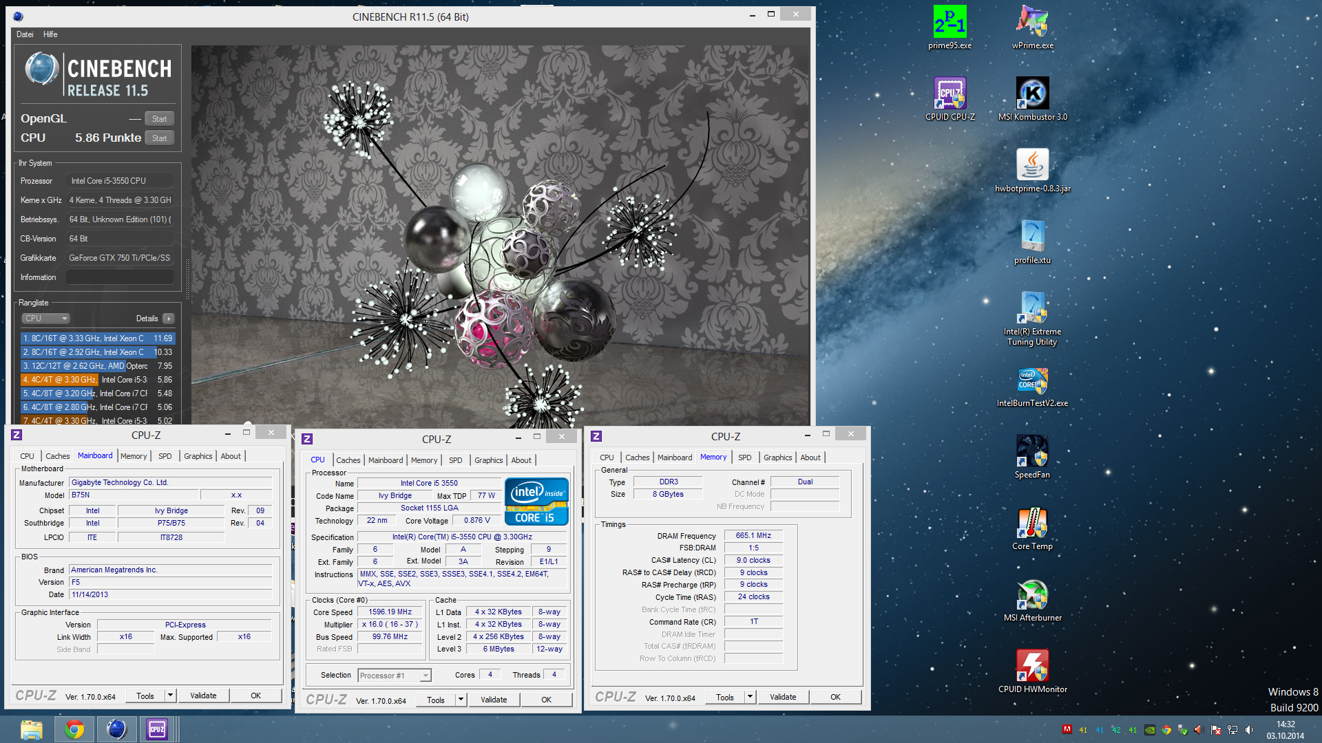1322x743 pixels.
Task: Click the Chrome tray notification icon
Action: [x=1166, y=730]
